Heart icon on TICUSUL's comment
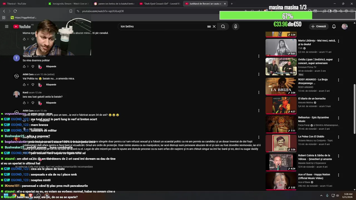This screenshot has height=200, width=356. [39, 67]
